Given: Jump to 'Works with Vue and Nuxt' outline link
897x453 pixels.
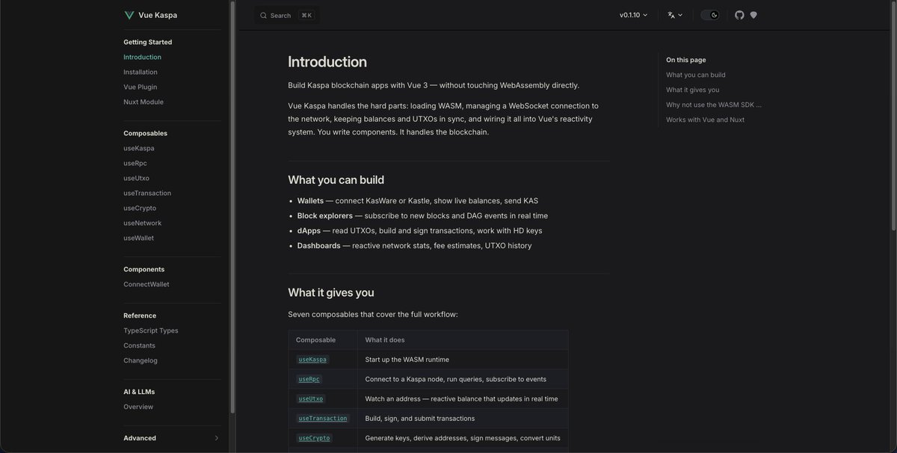Looking at the screenshot, I should (705, 120).
